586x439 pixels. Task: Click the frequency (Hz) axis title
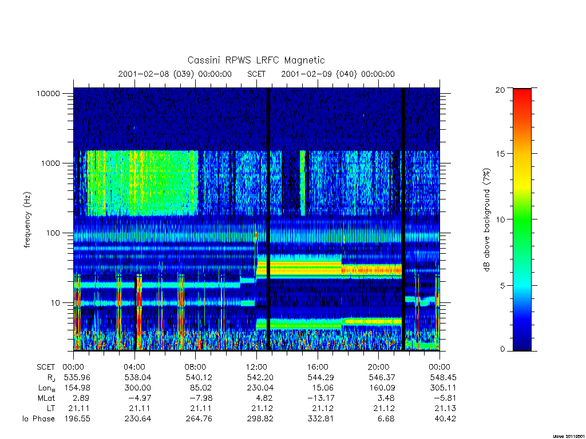coord(27,220)
